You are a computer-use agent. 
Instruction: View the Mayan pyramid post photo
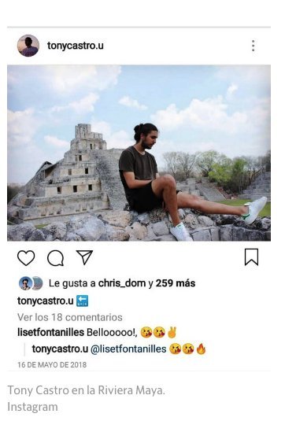[139, 153]
